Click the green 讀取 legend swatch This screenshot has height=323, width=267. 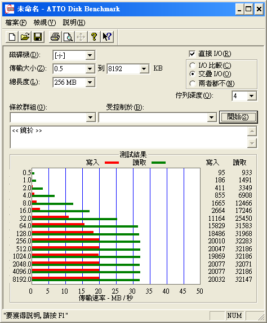158,163
